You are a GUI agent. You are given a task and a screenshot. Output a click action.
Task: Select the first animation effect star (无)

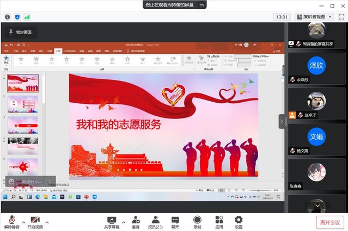[21, 60]
